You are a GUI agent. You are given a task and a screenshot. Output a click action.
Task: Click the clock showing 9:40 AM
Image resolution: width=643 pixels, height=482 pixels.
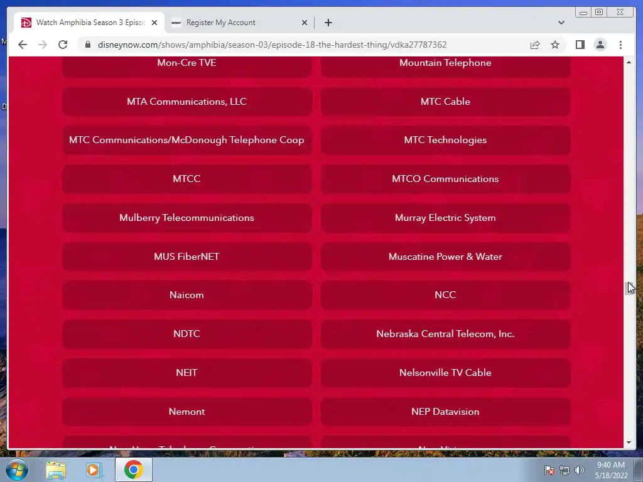pyautogui.click(x=611, y=470)
